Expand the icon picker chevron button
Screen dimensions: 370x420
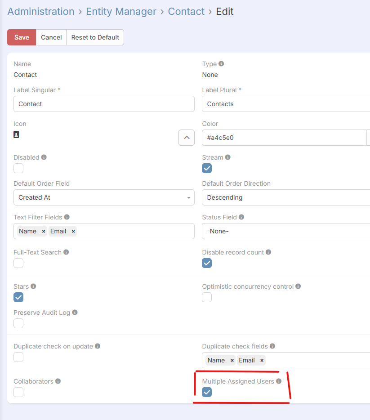[187, 138]
